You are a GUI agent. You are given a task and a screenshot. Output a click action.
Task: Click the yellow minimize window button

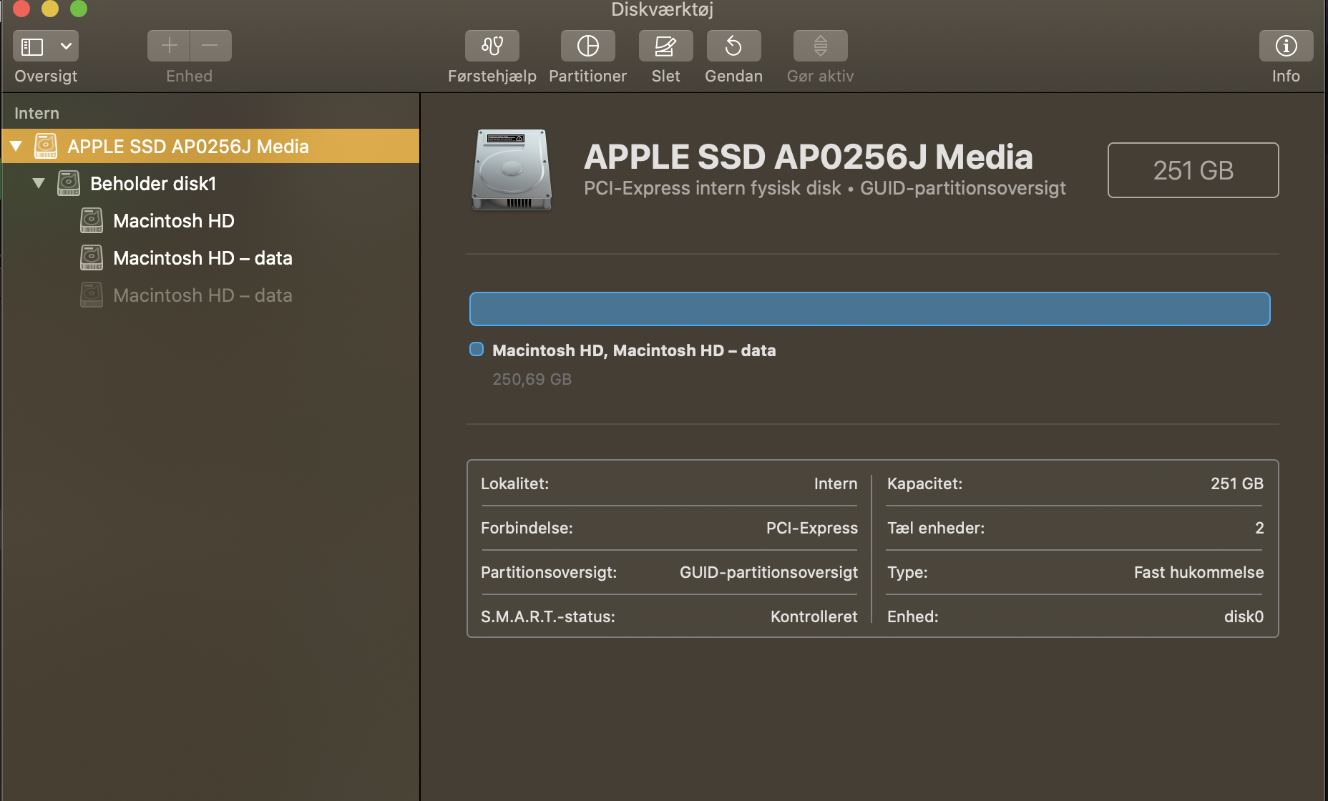click(x=50, y=9)
